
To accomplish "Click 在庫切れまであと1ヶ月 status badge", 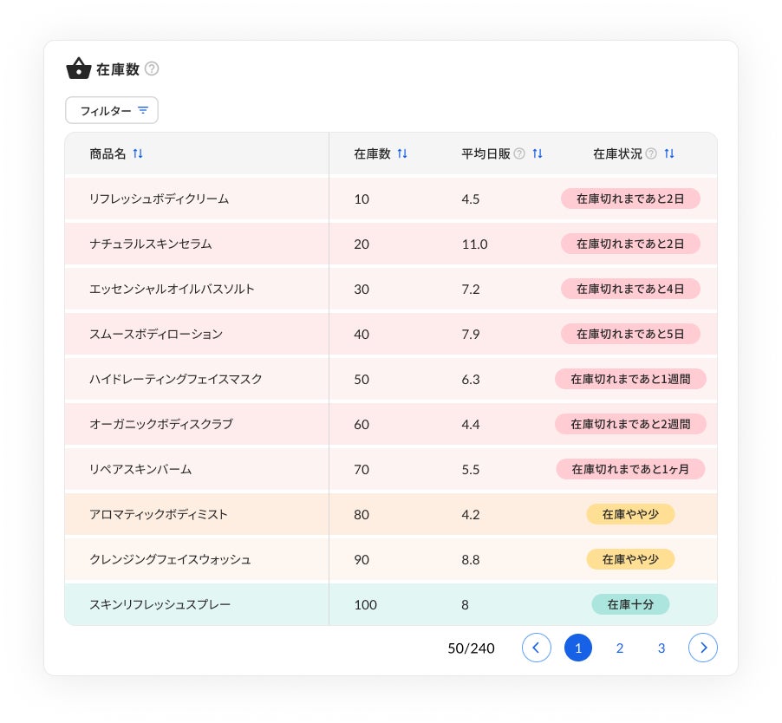I will point(630,469).
